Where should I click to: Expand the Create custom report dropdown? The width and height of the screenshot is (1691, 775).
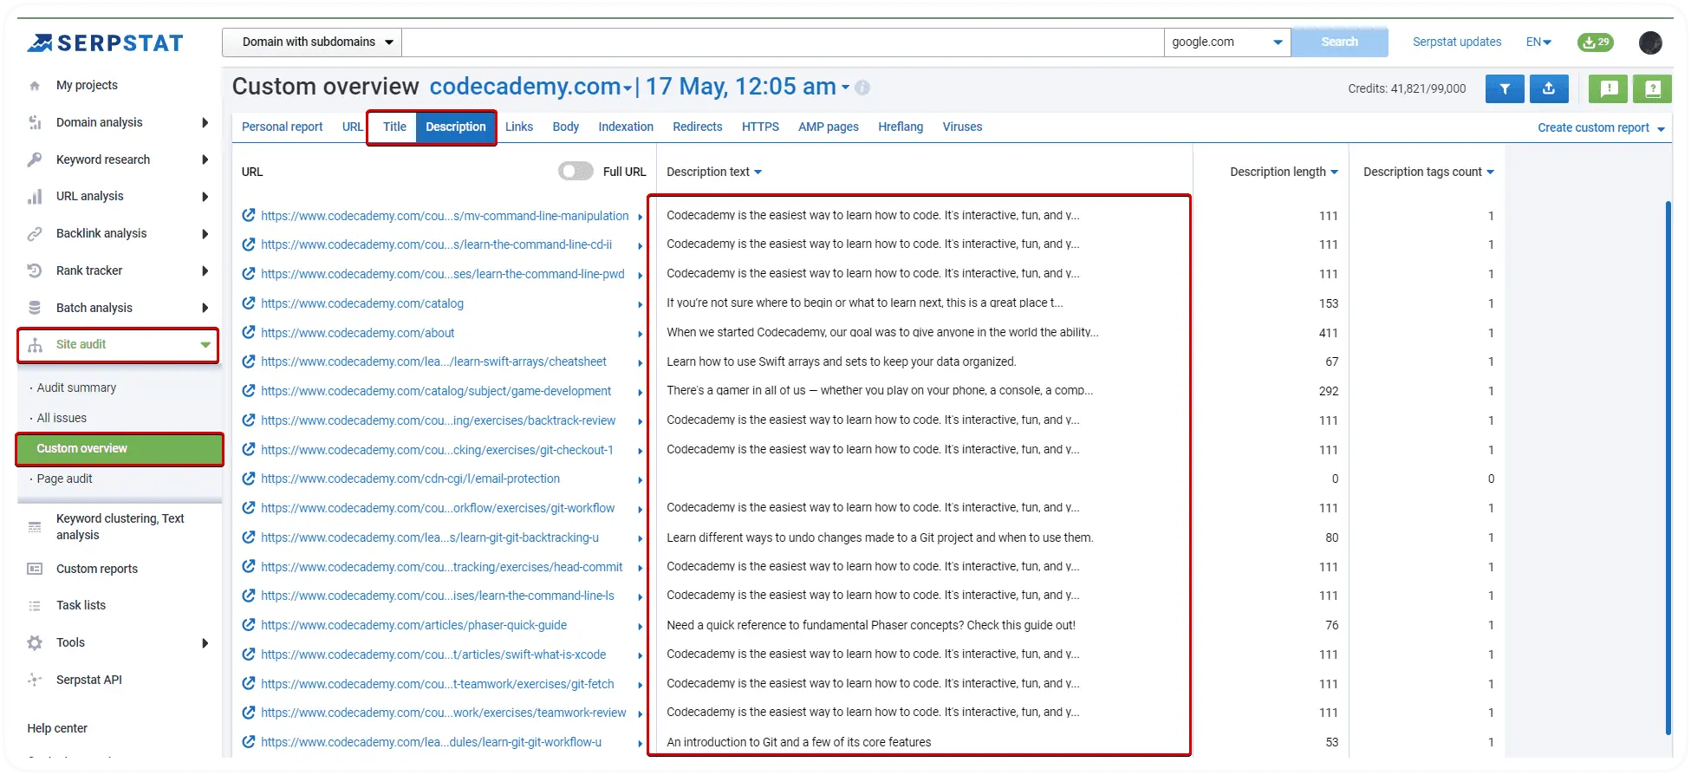[x=1601, y=127]
